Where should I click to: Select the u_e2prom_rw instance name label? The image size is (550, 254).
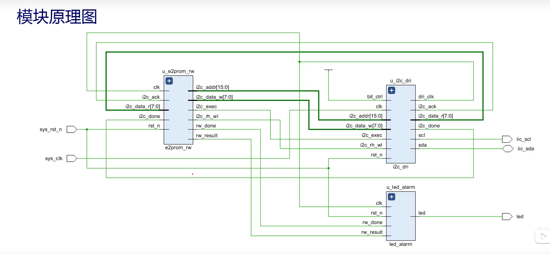pos(178,71)
